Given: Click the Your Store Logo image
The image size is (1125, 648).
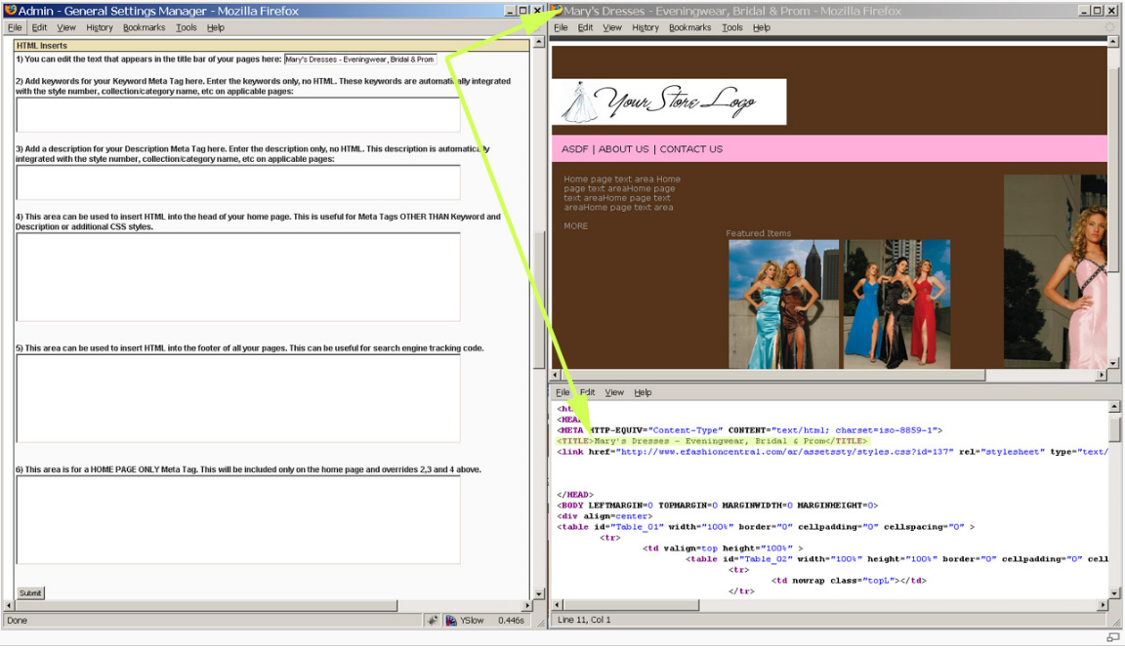Looking at the screenshot, I should [x=669, y=101].
